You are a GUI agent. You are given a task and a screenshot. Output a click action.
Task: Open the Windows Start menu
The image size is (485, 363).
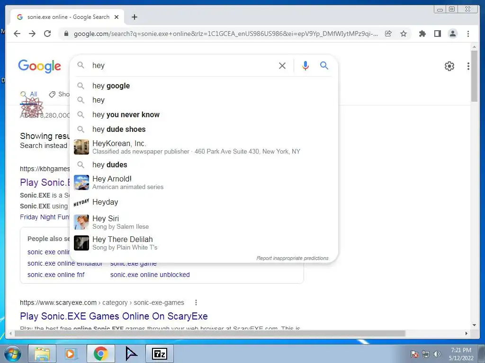click(x=13, y=354)
